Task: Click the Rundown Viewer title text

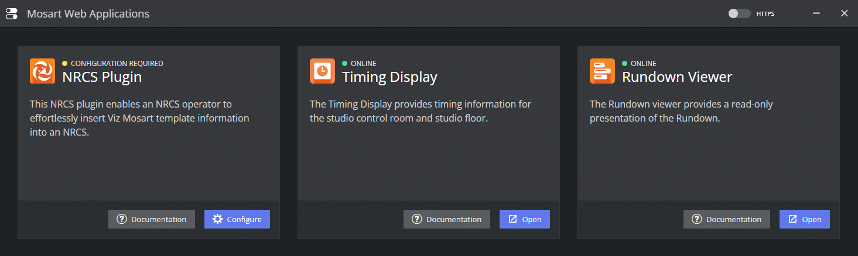Action: pos(677,77)
